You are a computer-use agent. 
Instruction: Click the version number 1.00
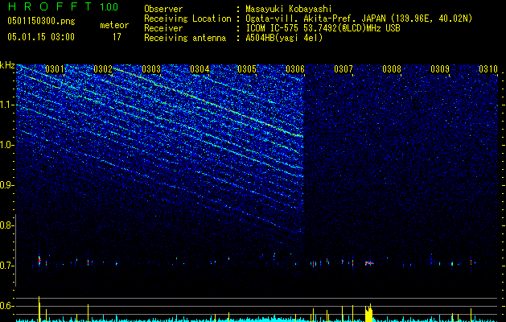tap(109, 7)
